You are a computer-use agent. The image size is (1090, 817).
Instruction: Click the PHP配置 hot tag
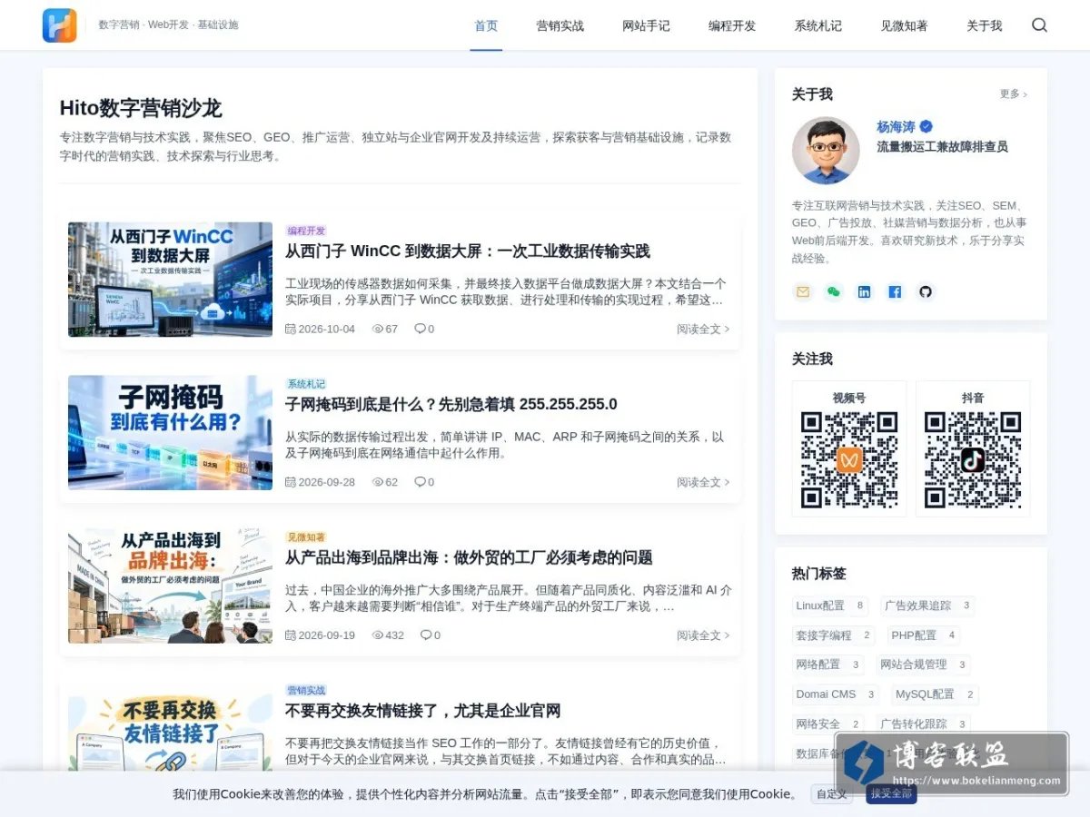[x=924, y=635]
